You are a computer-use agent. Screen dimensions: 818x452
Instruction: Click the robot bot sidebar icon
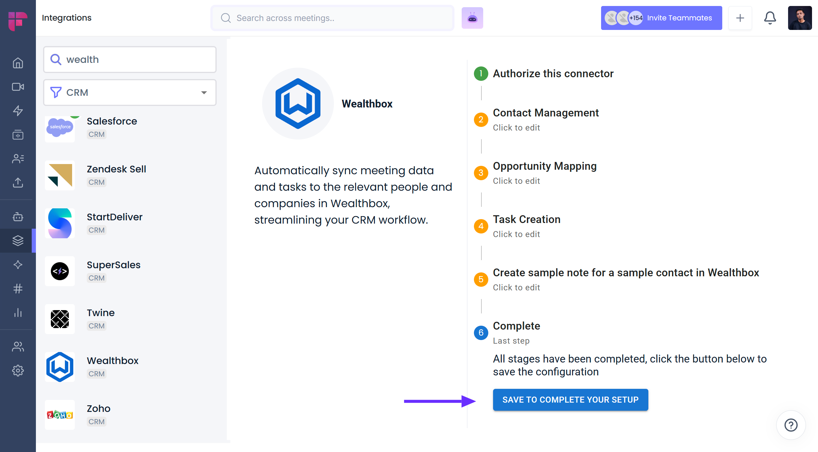tap(18, 217)
